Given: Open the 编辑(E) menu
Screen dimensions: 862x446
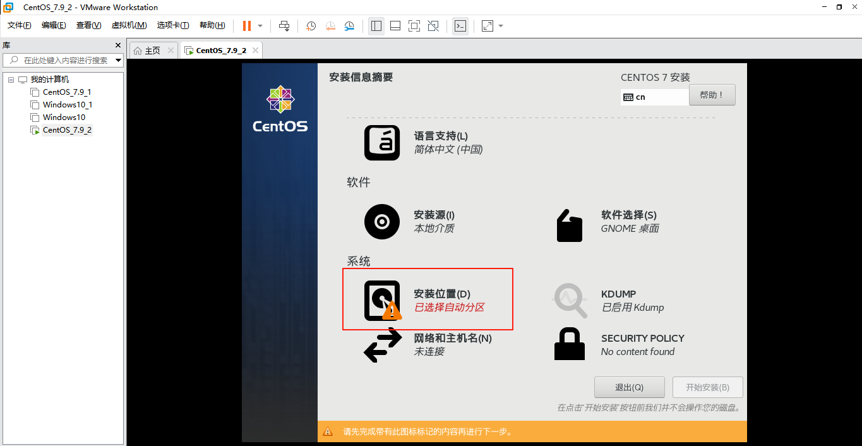Looking at the screenshot, I should pyautogui.click(x=54, y=25).
